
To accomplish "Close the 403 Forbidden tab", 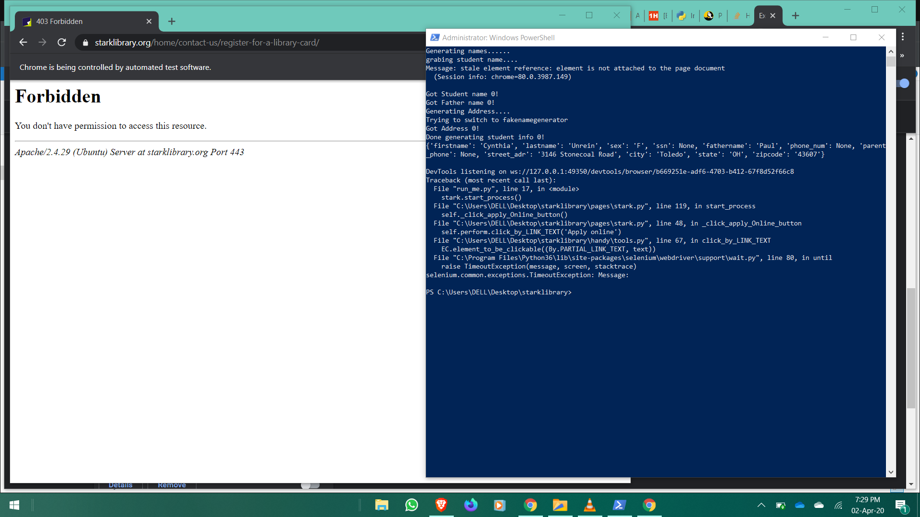I will (x=149, y=22).
